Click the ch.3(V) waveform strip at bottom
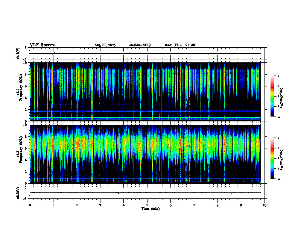Image resolution: width=298 pixels, height=230 pixels. (x=147, y=193)
